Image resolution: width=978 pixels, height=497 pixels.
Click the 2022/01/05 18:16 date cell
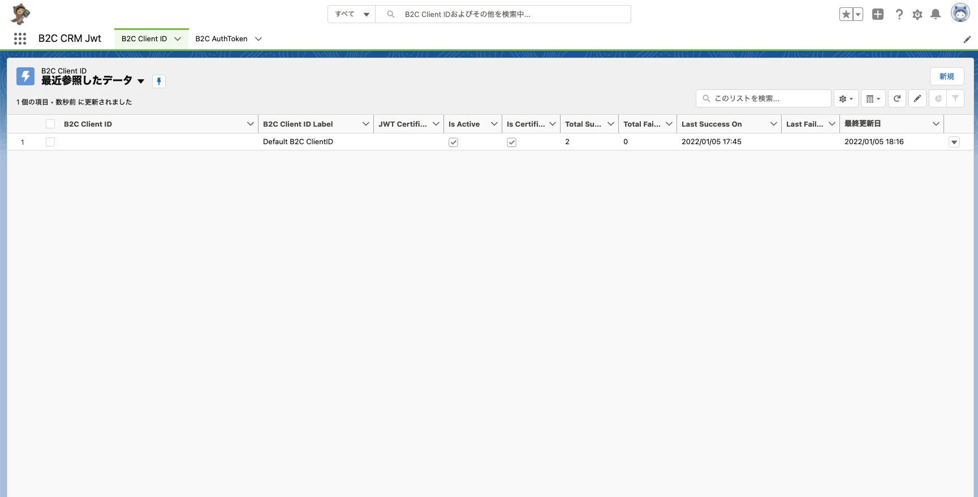(x=874, y=142)
